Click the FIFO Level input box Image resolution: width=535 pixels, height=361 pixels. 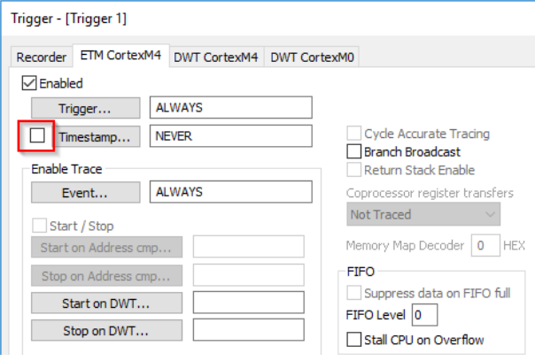click(423, 315)
